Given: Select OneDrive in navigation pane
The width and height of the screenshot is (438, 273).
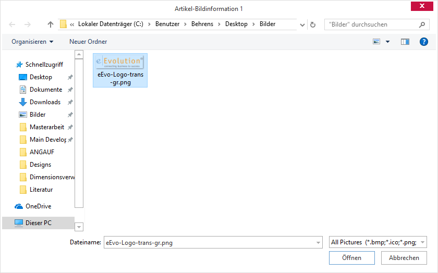Looking at the screenshot, I should pyautogui.click(x=38, y=206).
